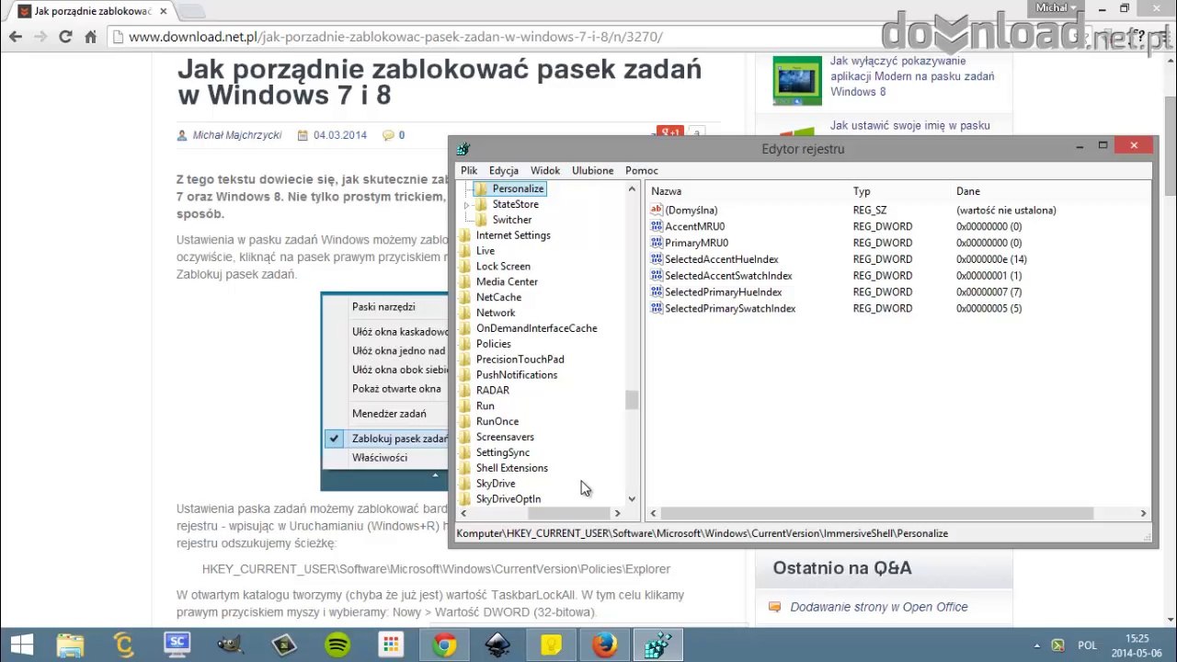This screenshot has height=662, width=1177.
Task: Select the 'RunOnce' registry key
Action: coord(497,421)
